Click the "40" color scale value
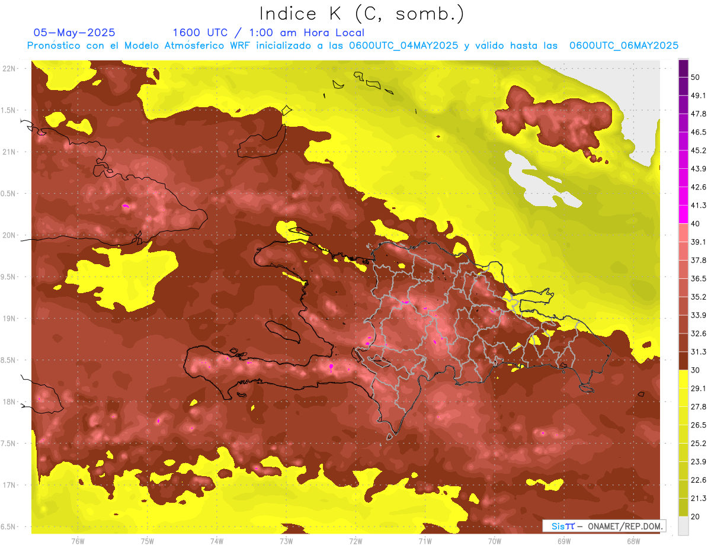Screen dimensions: 711x549 (x=696, y=224)
